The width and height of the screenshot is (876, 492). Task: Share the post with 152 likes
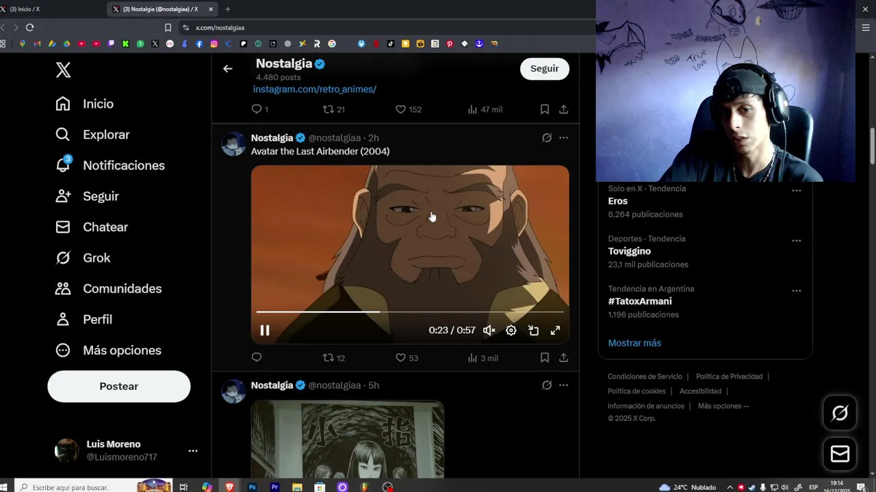563,109
